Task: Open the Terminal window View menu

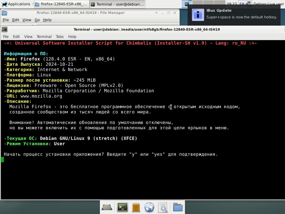Action: point(28,37)
